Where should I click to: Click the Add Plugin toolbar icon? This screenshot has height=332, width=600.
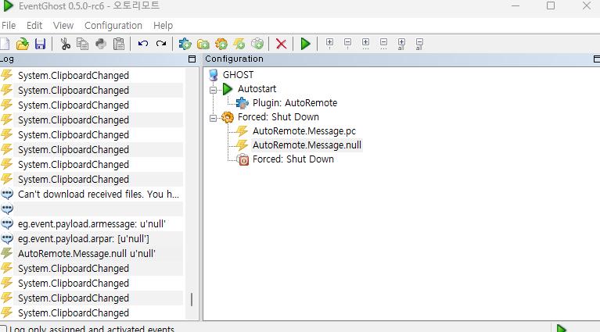click(185, 44)
